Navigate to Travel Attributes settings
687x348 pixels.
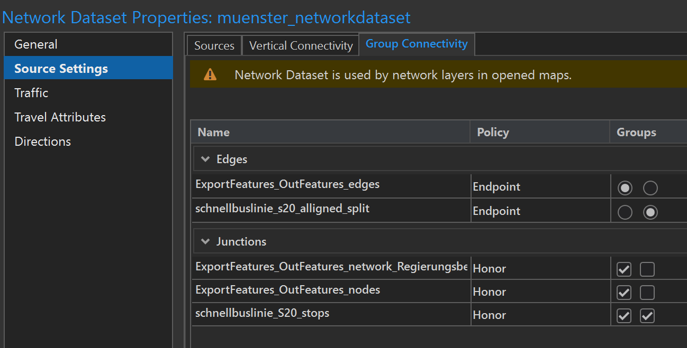coord(60,117)
